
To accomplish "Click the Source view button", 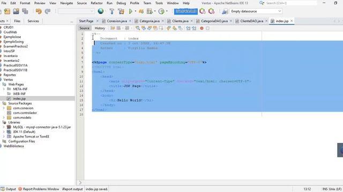I will click(x=85, y=28).
